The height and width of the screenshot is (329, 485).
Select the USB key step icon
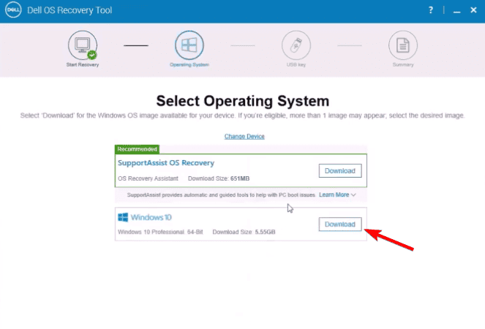pyautogui.click(x=296, y=45)
